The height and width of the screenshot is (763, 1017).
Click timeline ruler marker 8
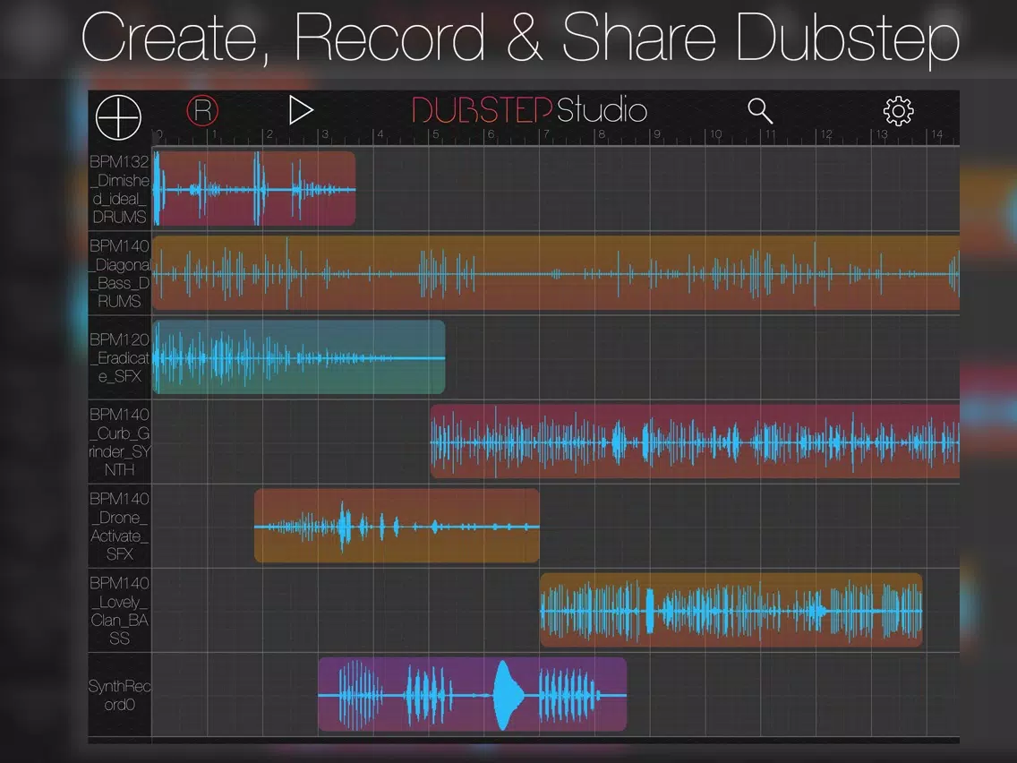click(x=602, y=134)
